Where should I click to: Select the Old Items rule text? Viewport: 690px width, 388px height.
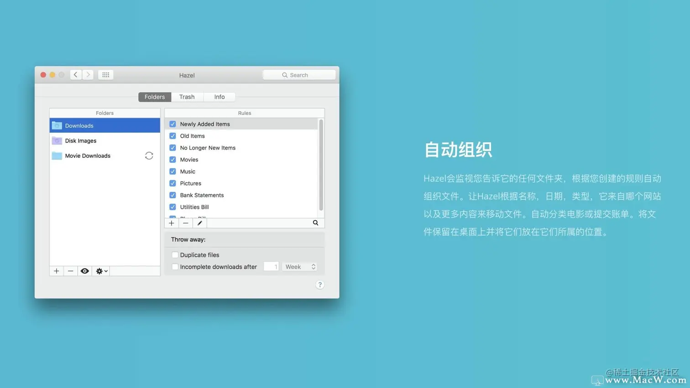coord(192,136)
